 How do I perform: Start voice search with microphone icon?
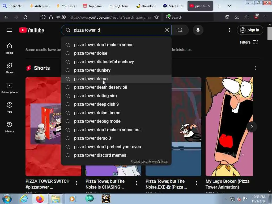coord(198,30)
